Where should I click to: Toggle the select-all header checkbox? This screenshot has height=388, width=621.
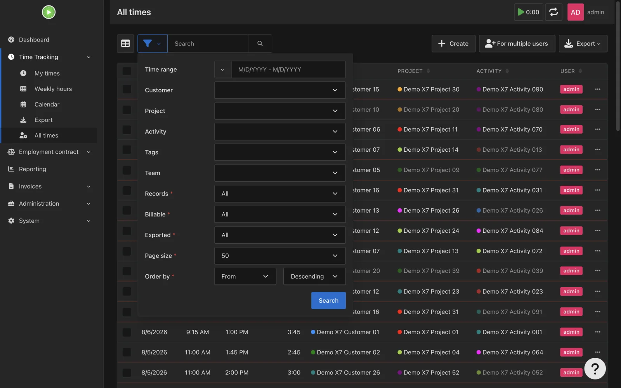tap(127, 71)
